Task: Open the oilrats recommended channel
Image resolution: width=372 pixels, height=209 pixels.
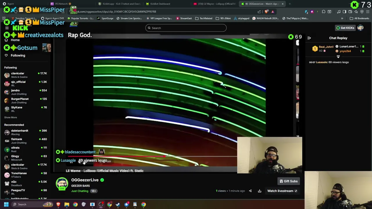Action: tap(26, 149)
